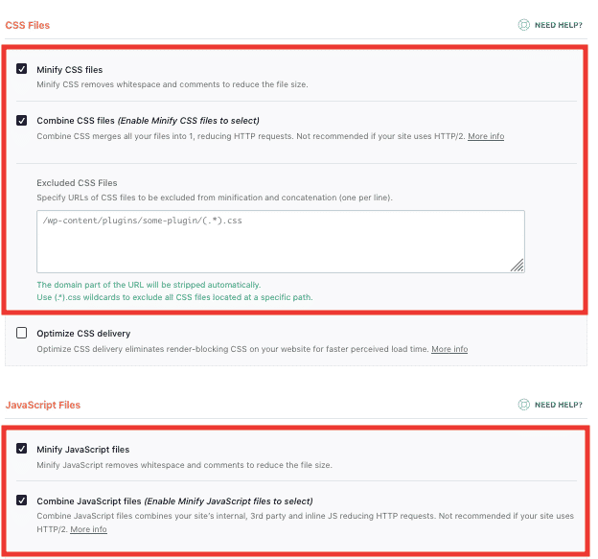Click the JavaScript Files section heading
The width and height of the screenshot is (598, 559).
(x=43, y=405)
